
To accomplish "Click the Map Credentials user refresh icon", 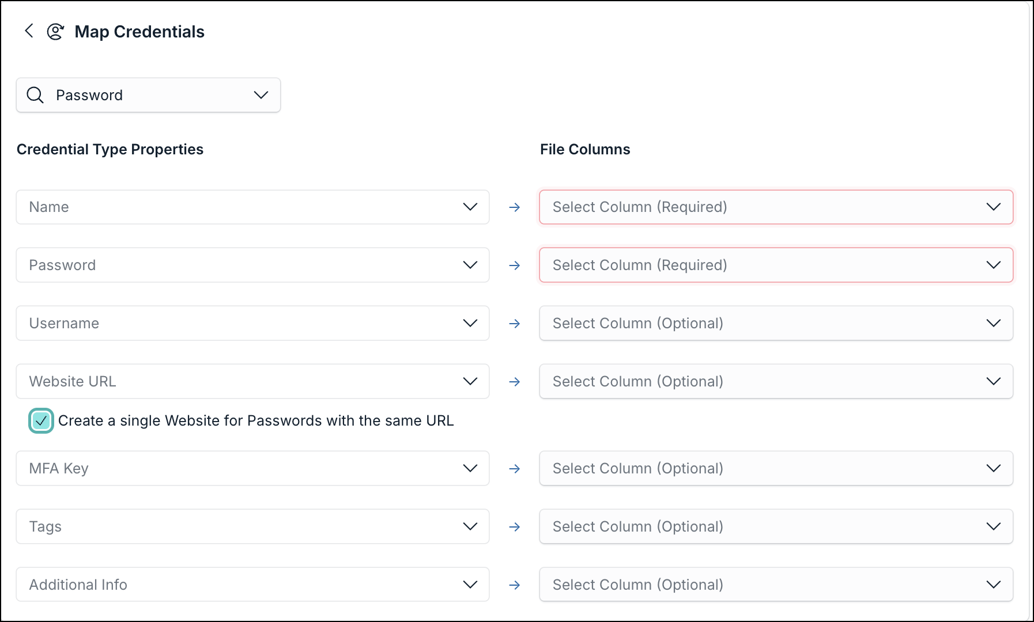I will pyautogui.click(x=55, y=32).
